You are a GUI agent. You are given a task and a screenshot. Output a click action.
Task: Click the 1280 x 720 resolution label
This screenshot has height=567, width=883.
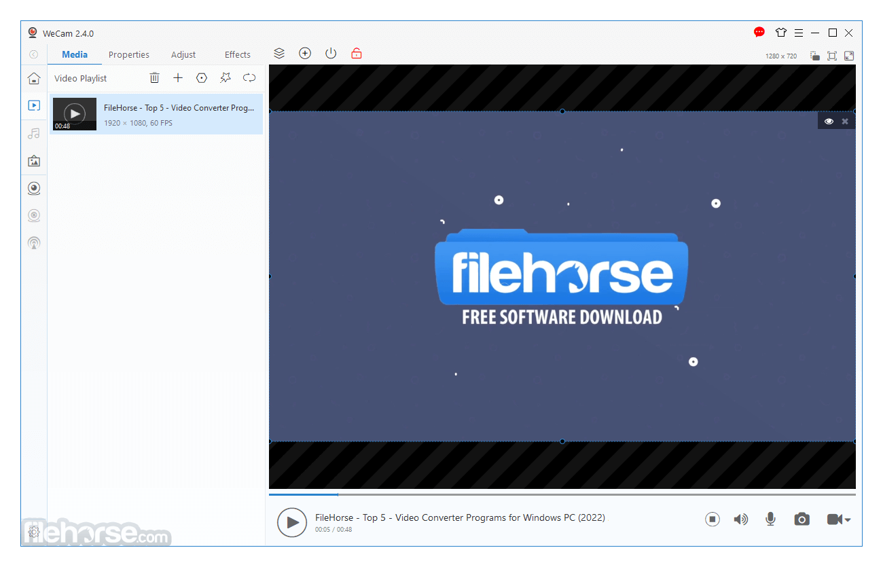[781, 56]
